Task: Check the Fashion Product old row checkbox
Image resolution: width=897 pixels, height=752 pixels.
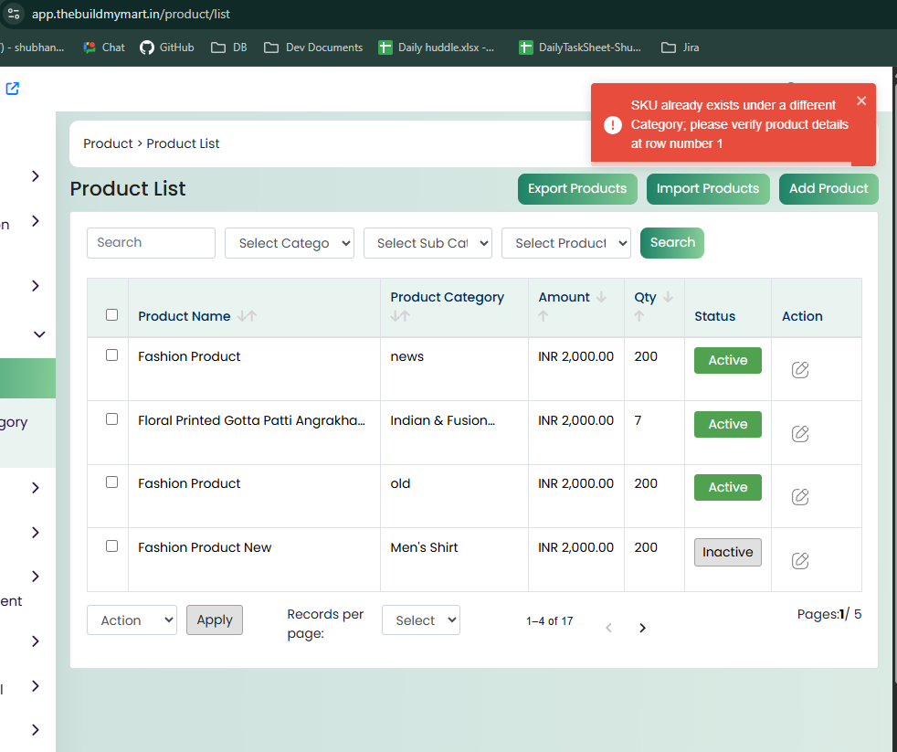Action: [112, 482]
